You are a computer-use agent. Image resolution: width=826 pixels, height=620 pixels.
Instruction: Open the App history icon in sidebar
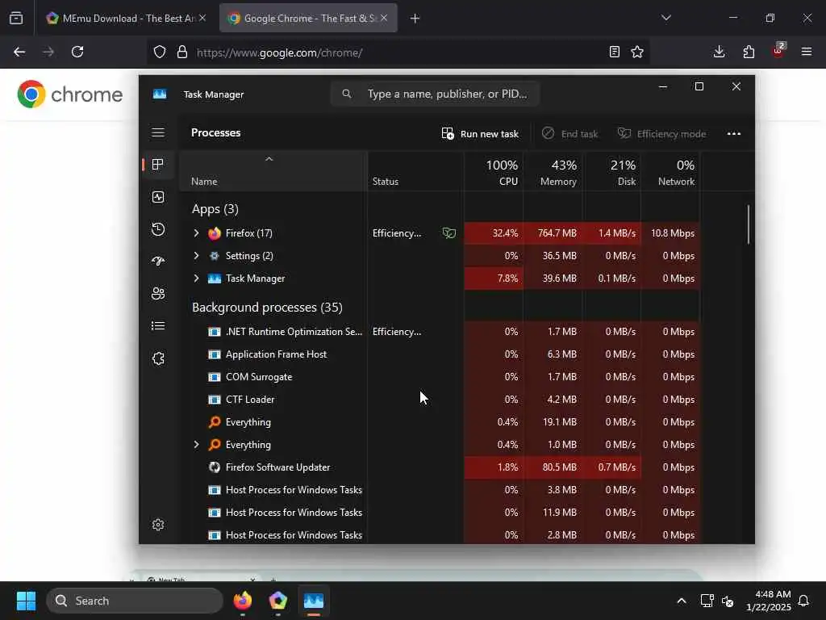(x=158, y=229)
